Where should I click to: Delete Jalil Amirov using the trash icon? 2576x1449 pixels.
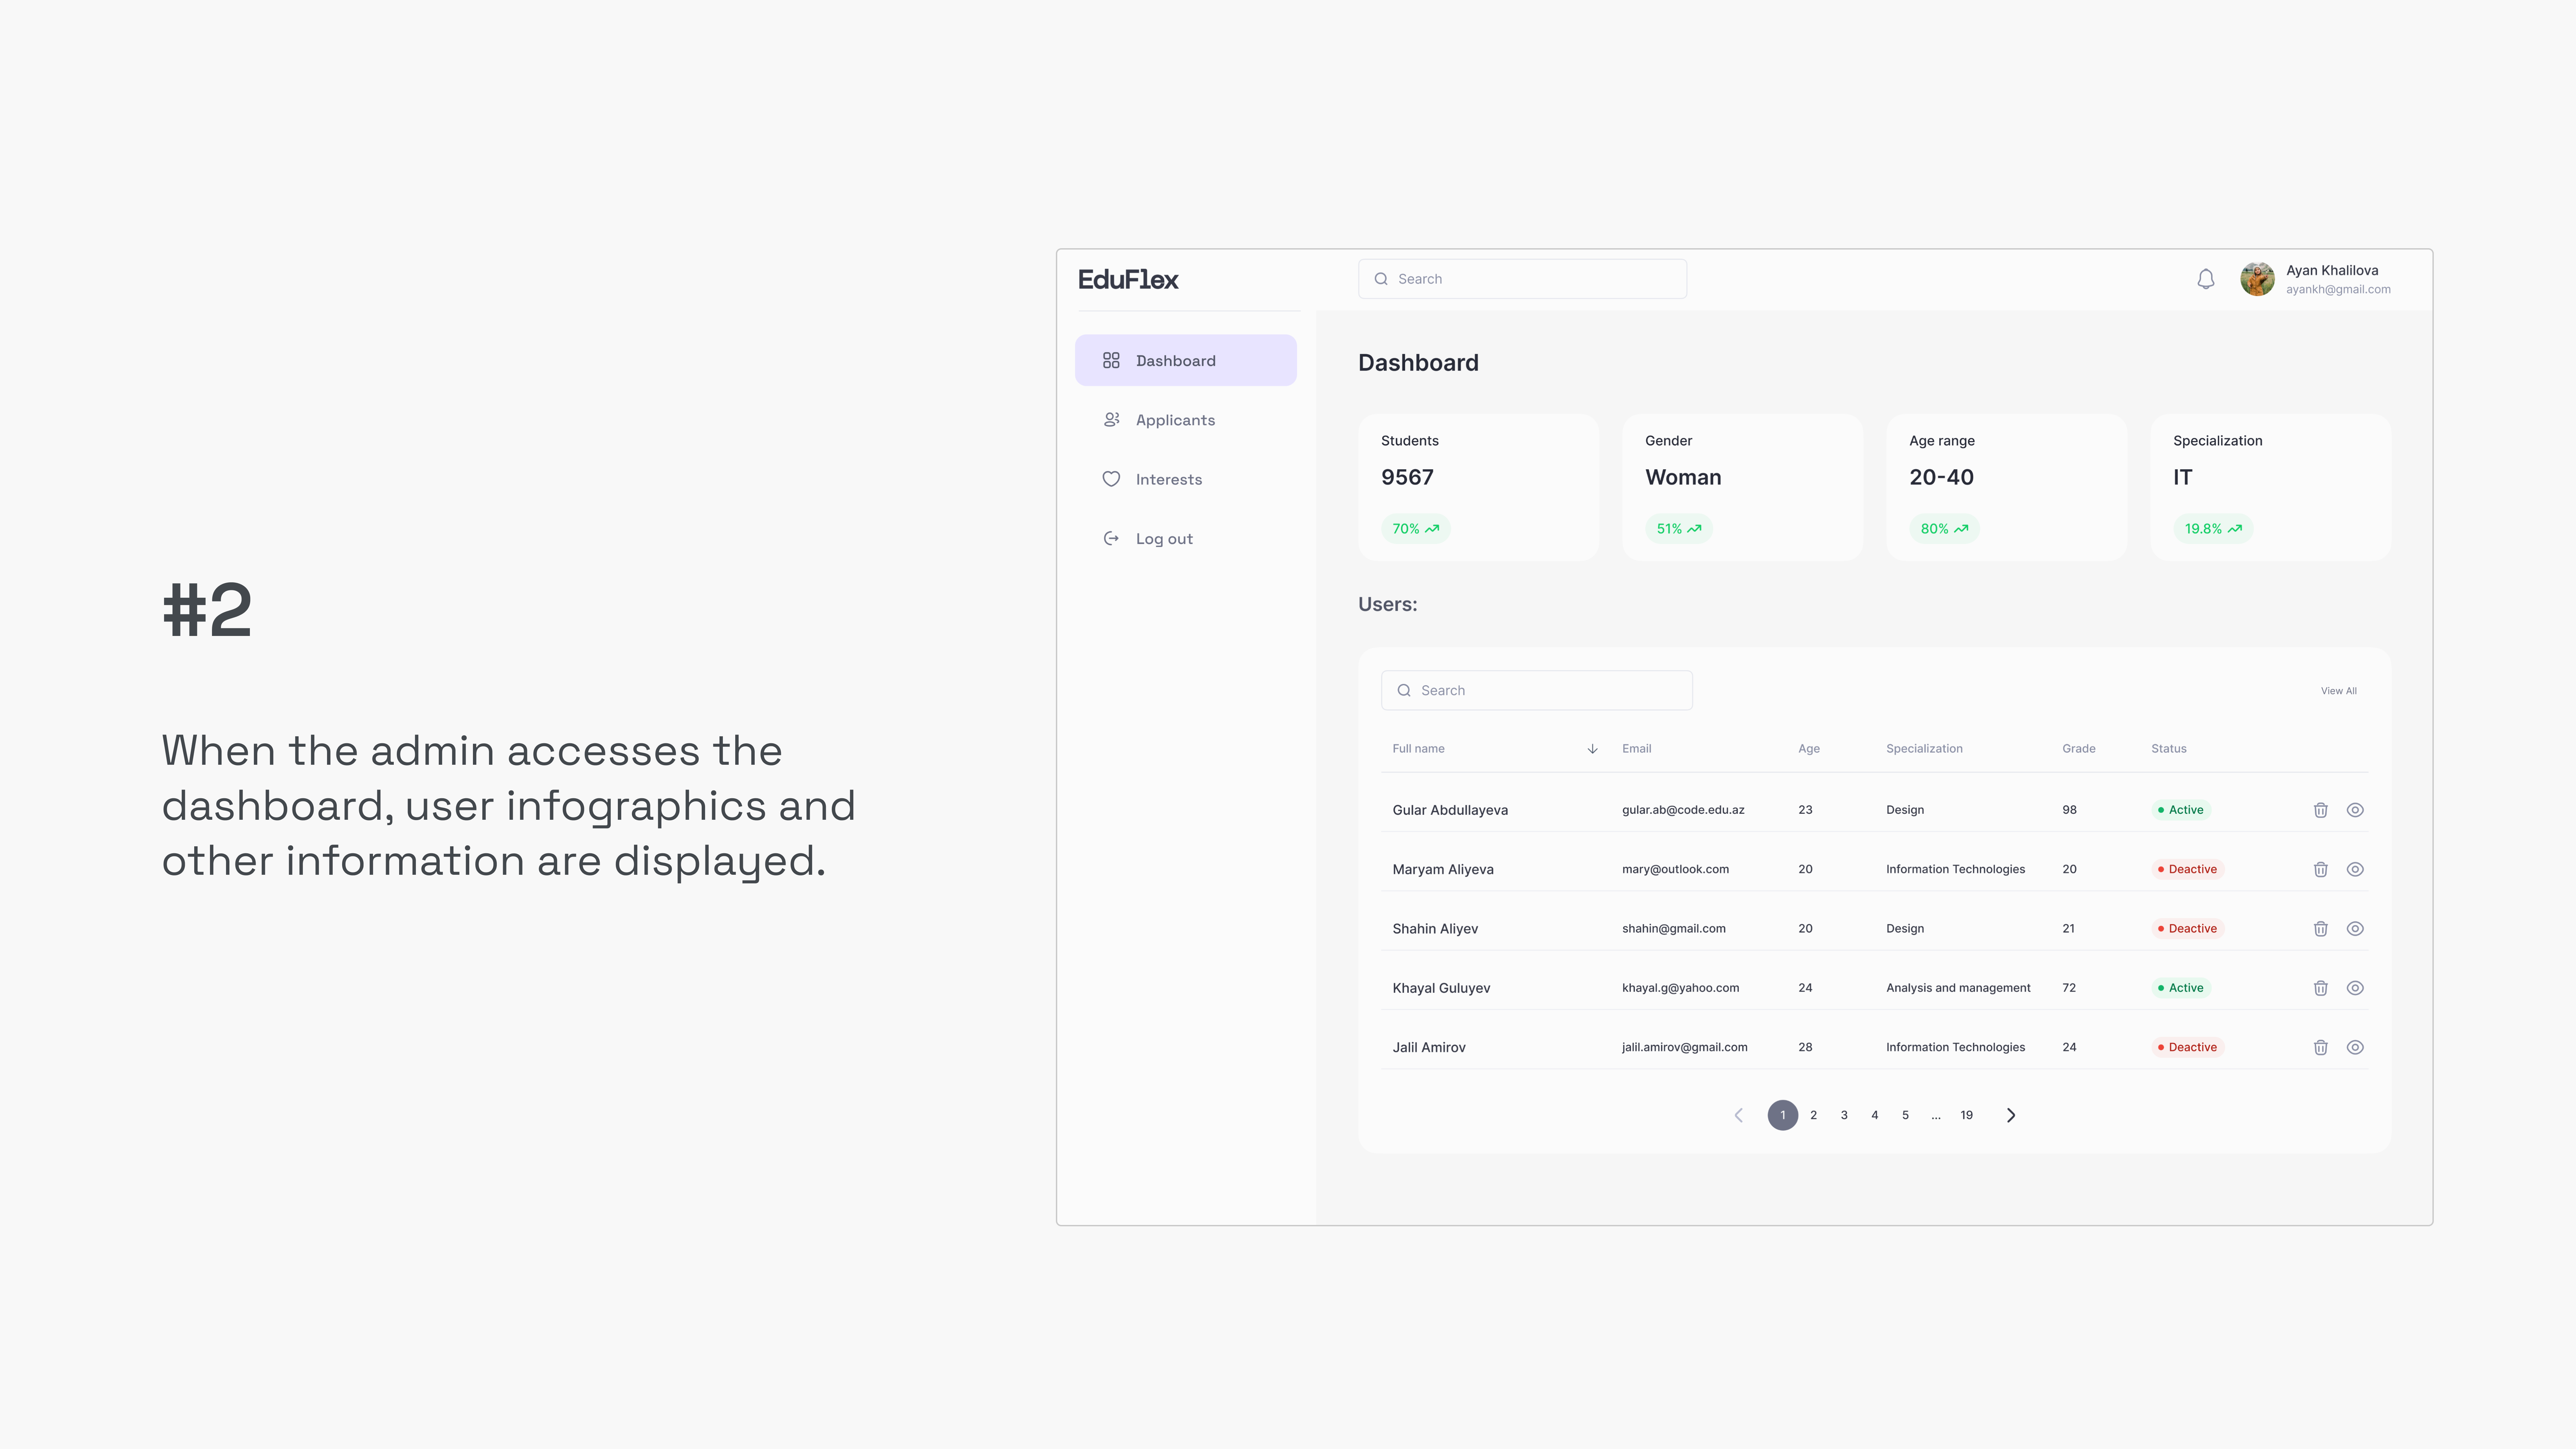coord(2320,1047)
